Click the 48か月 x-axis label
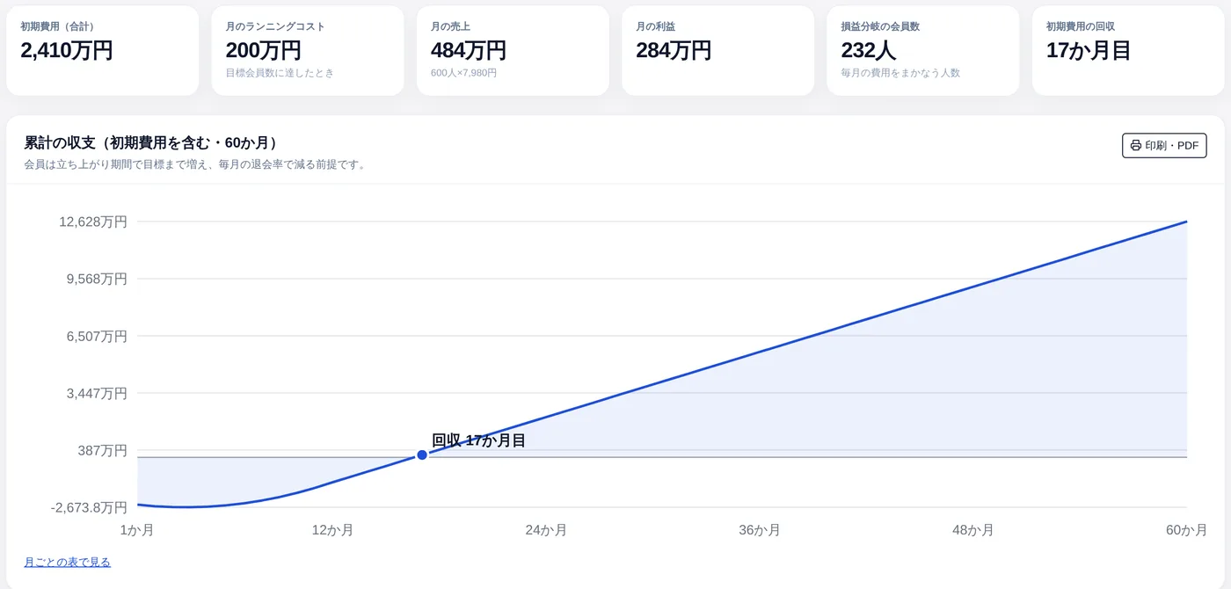This screenshot has width=1231, height=589. (973, 530)
